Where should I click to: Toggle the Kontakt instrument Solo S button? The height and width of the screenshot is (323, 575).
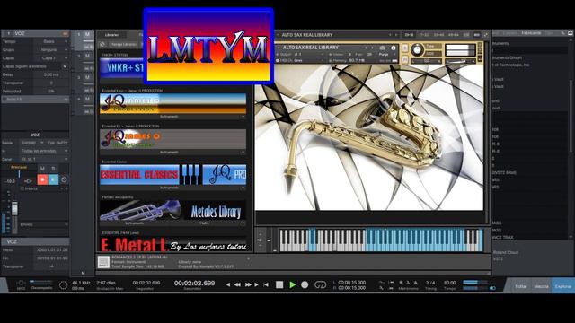point(405,48)
